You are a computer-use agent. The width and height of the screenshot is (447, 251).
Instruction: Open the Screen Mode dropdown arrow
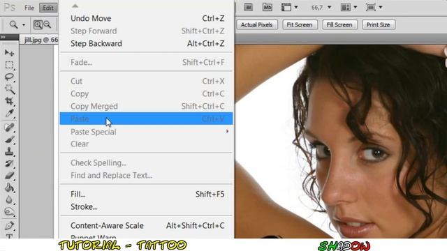click(380, 8)
